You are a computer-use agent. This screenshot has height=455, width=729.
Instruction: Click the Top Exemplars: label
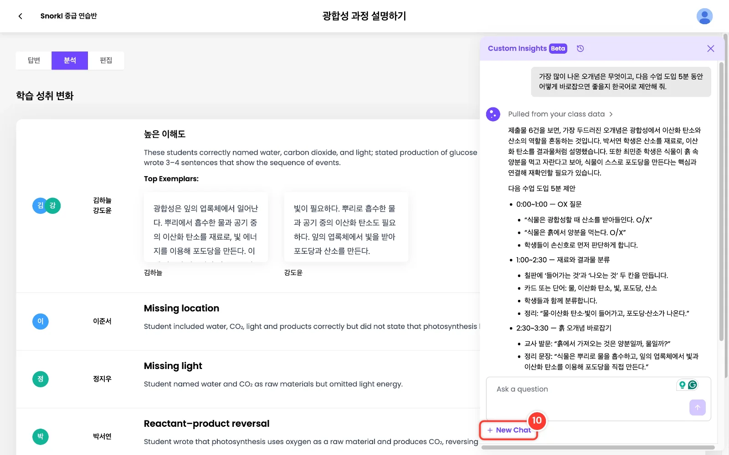click(171, 179)
